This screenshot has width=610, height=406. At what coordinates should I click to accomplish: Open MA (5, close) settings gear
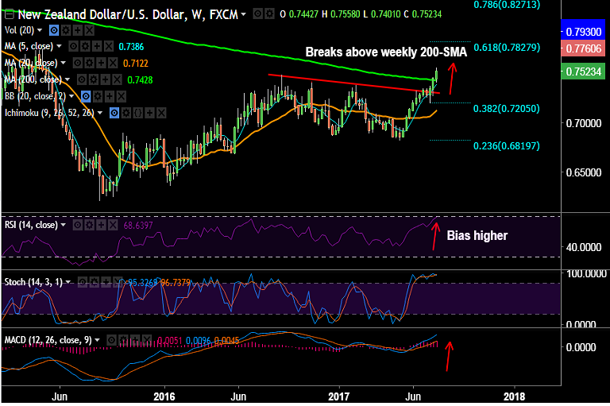click(85, 47)
